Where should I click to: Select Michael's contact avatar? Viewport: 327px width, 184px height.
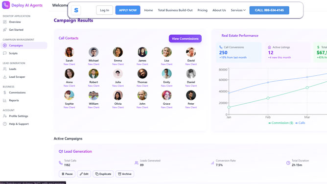(93, 52)
